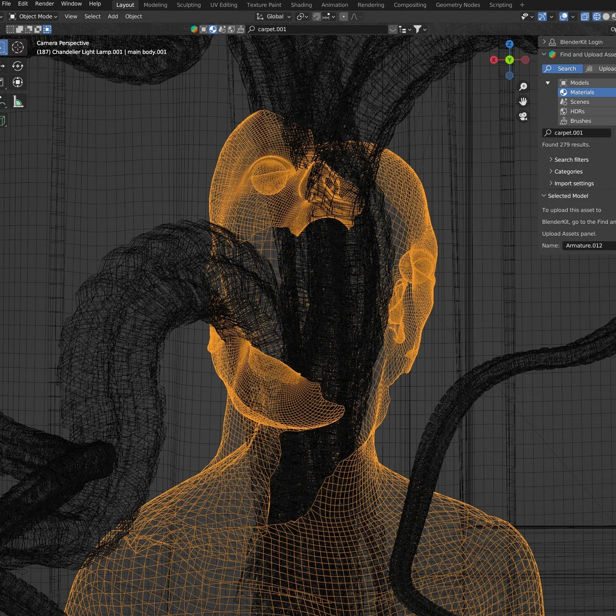Image resolution: width=616 pixels, height=616 pixels.
Task: Toggle X-ray mode button
Action: click(x=585, y=16)
